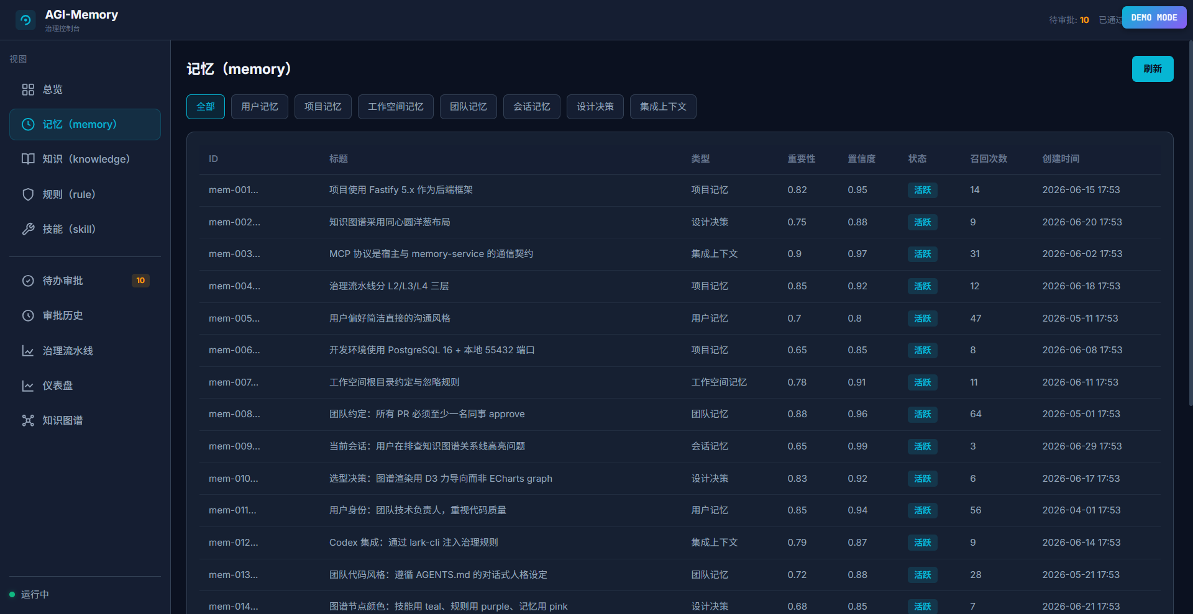
Task: Click the 治理流水线 chart icon
Action: click(x=28, y=351)
